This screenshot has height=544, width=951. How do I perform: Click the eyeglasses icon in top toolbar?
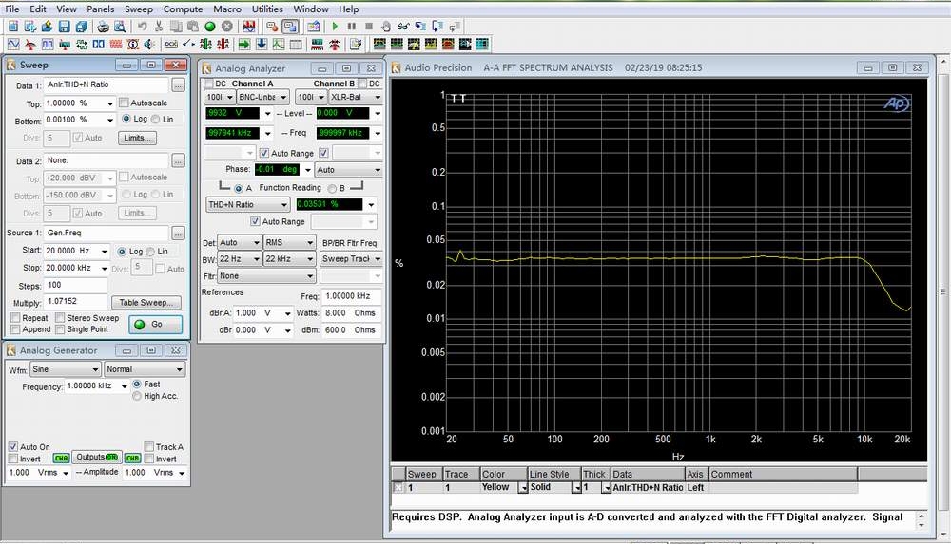[402, 27]
